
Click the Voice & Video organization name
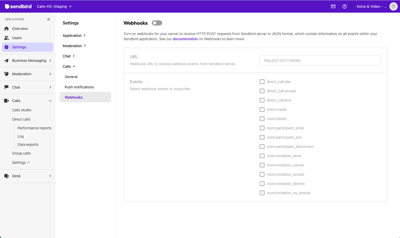pyautogui.click(x=371, y=6)
